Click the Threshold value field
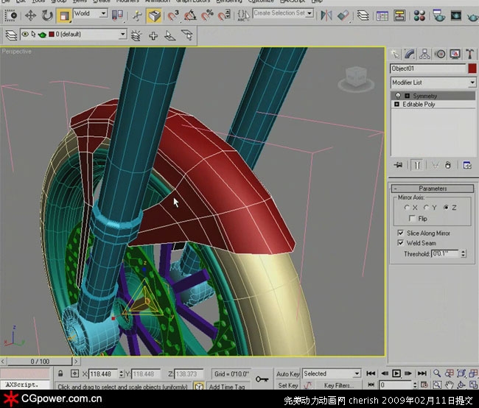This screenshot has height=408, width=479. 445,253
